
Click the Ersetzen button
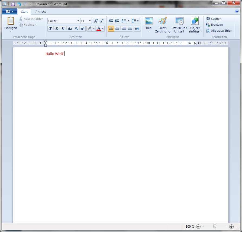click(214, 25)
